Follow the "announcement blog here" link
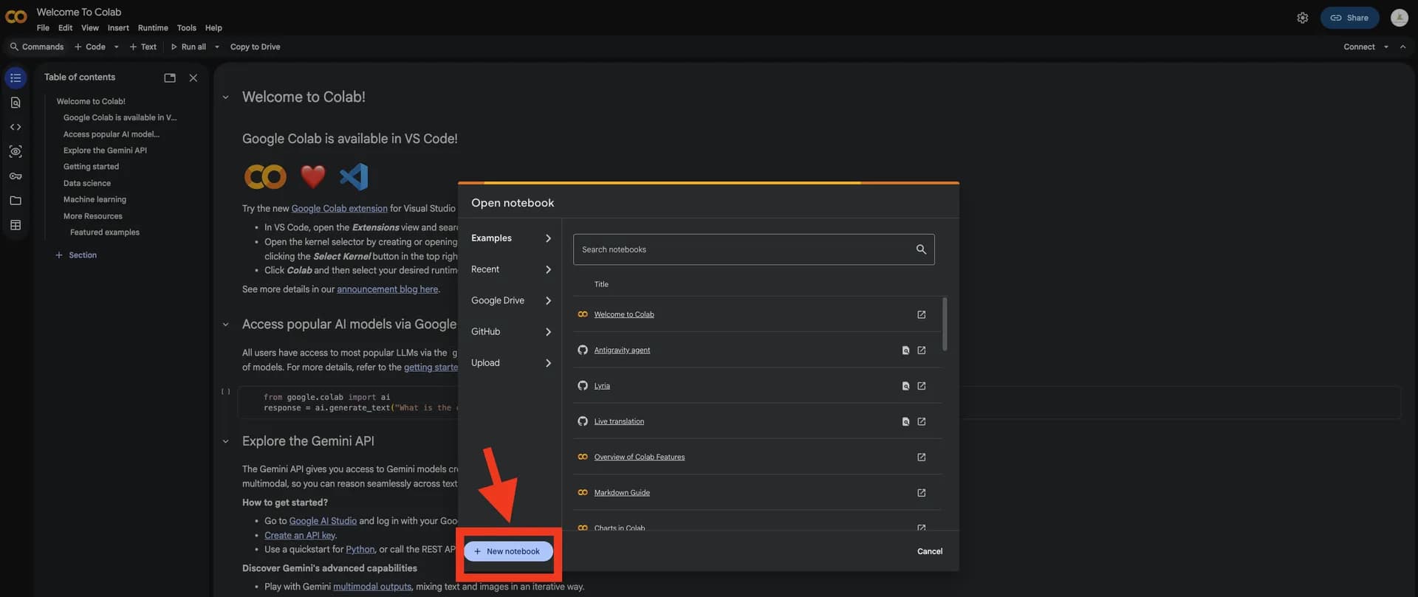 pyautogui.click(x=387, y=289)
